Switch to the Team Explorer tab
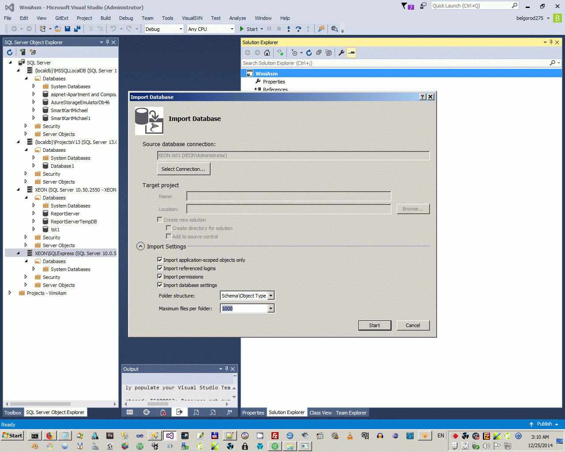The height and width of the screenshot is (452, 565). [x=351, y=413]
